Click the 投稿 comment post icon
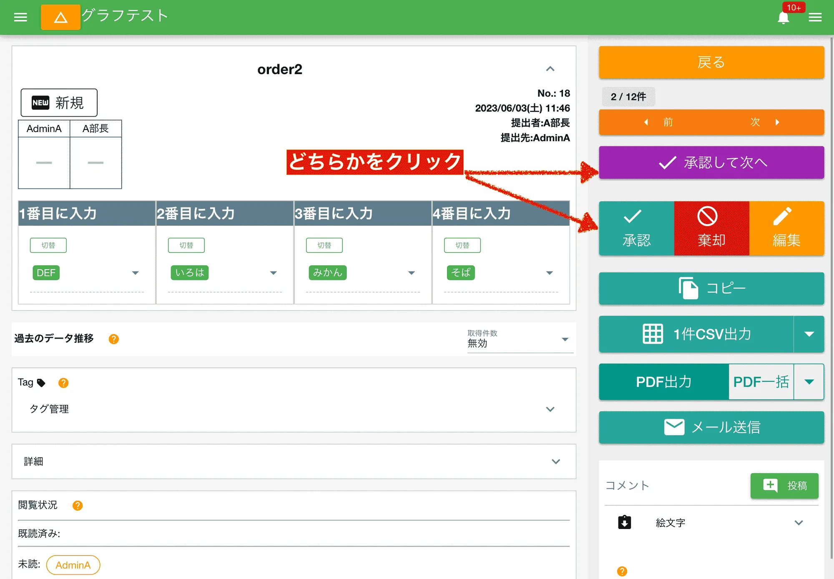Image resolution: width=834 pixels, height=579 pixels. click(769, 485)
